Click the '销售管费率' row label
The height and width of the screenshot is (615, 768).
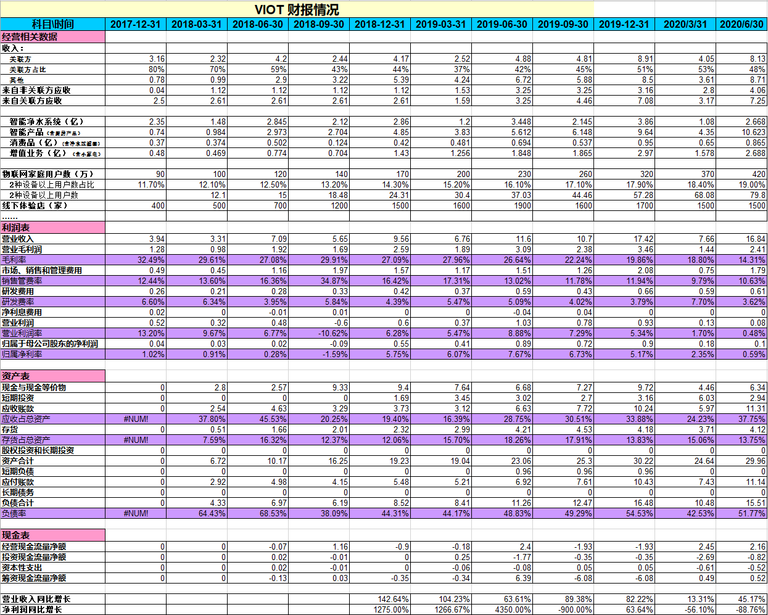point(22,281)
